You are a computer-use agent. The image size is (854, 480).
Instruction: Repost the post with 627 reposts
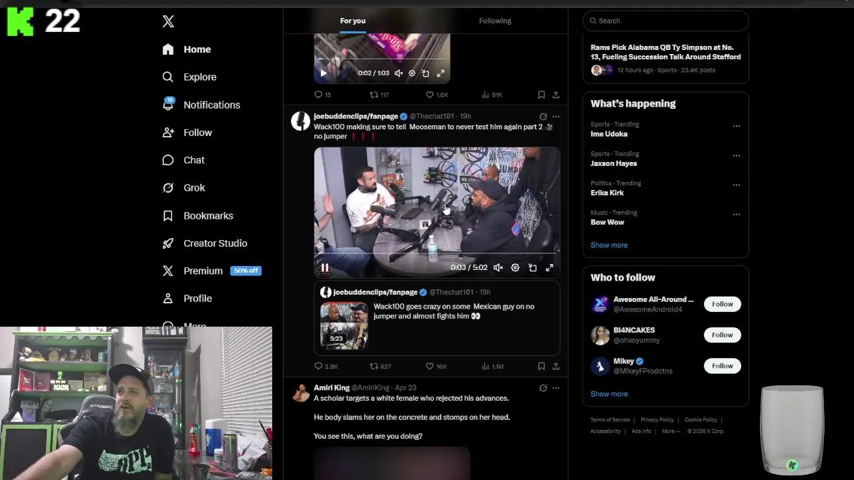[x=380, y=366]
